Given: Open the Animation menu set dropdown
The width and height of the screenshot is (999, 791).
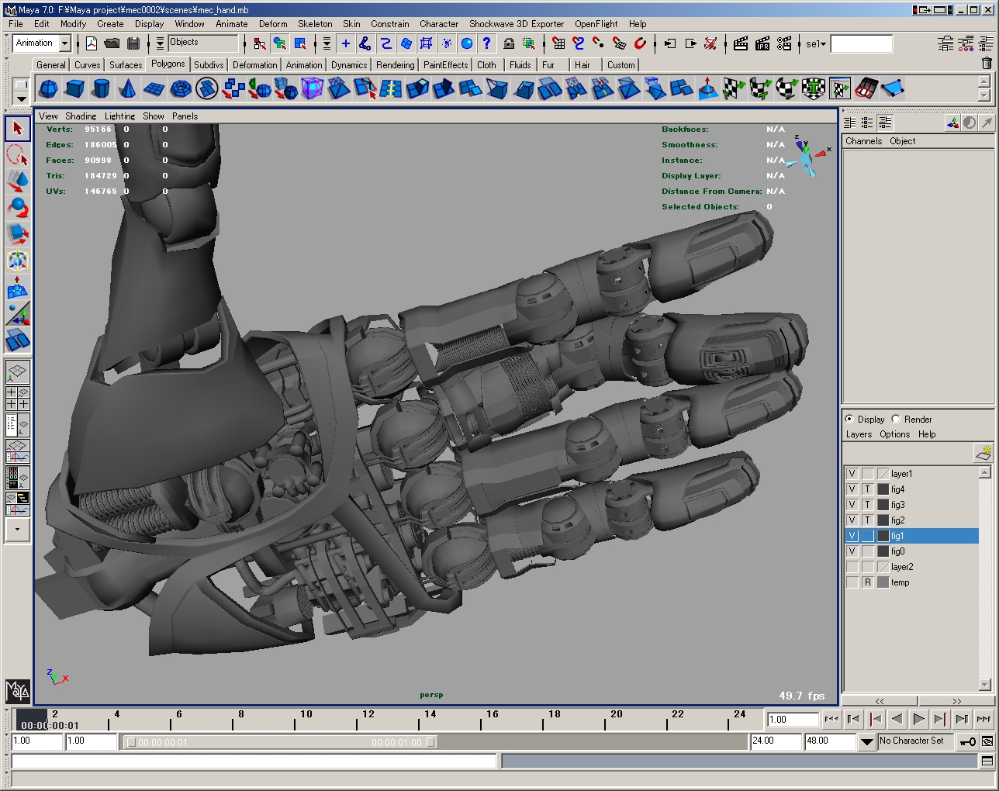Looking at the screenshot, I should point(65,43).
